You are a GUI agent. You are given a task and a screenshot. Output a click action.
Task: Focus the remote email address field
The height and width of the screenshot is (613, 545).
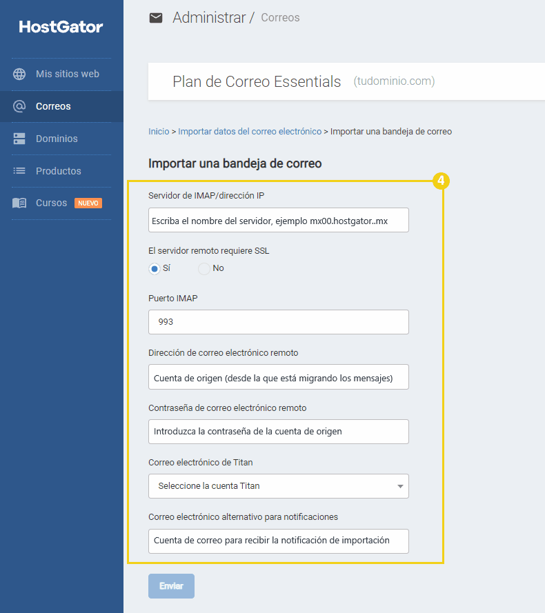[x=279, y=377]
